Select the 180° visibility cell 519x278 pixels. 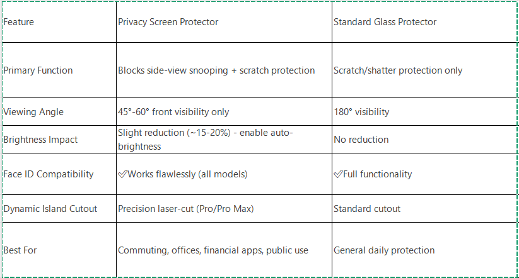[x=424, y=112]
